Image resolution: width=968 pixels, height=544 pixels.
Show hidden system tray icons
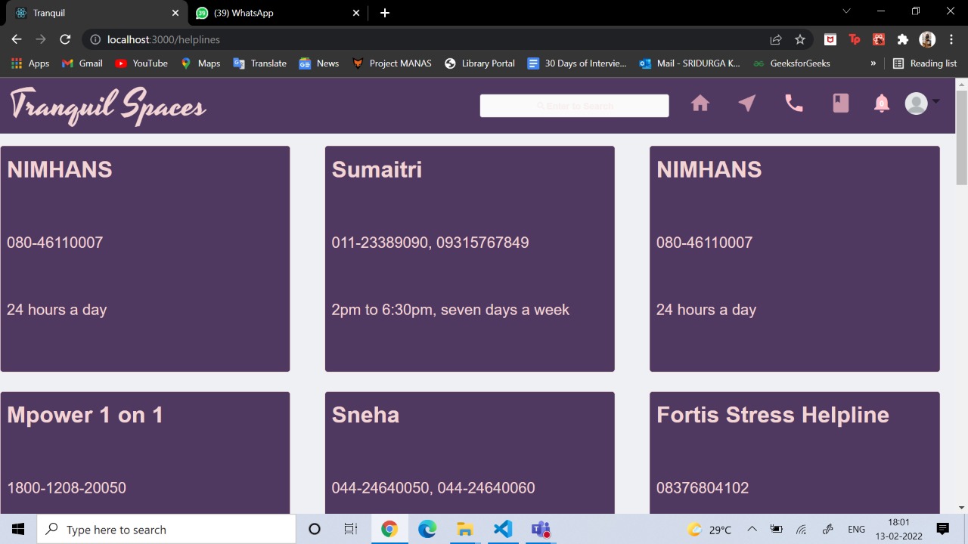[752, 530]
